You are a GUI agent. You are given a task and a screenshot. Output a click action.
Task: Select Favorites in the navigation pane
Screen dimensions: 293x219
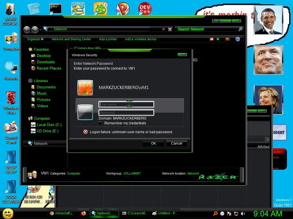point(41,49)
